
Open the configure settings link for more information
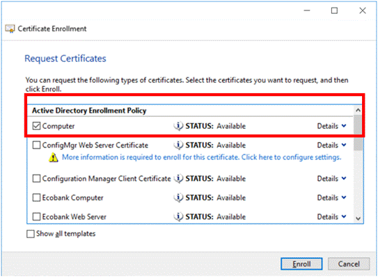202,157
